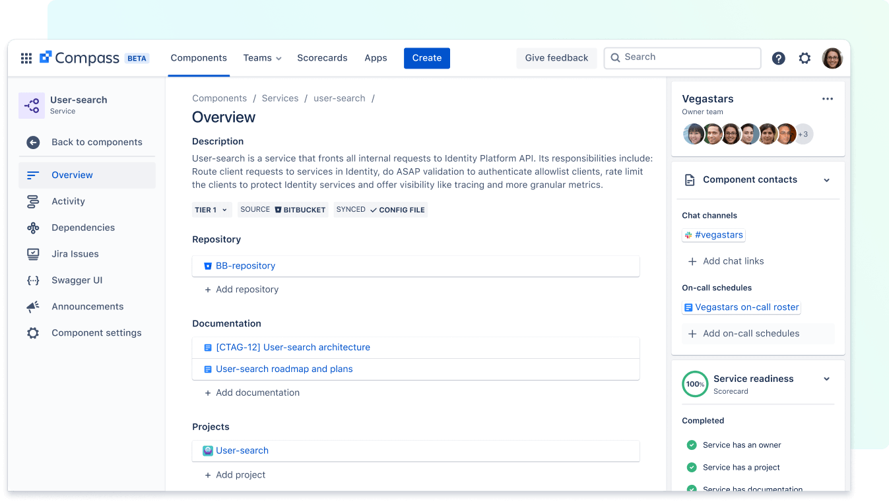Open the Atlassian app switcher grid icon
This screenshot has height=502, width=889.
pos(26,58)
